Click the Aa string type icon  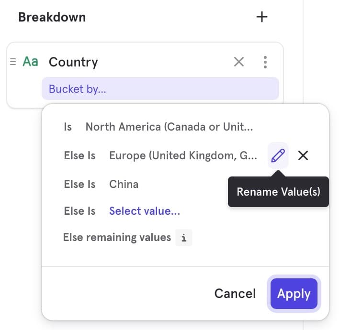tap(30, 62)
